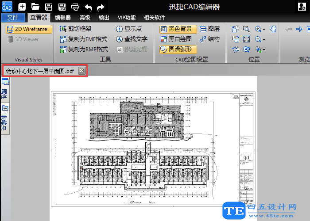
Task: Open the 属性 side panel
Action: pos(5,90)
